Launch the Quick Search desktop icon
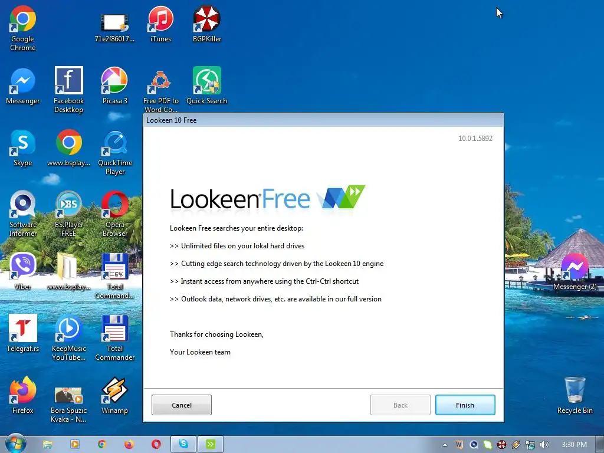This screenshot has width=604, height=453. pyautogui.click(x=207, y=86)
